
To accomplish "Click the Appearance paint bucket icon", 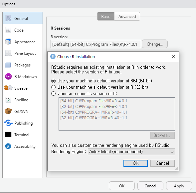I will click(x=8, y=42).
